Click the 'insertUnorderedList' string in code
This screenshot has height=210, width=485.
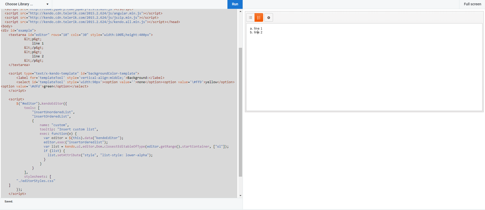point(52,112)
